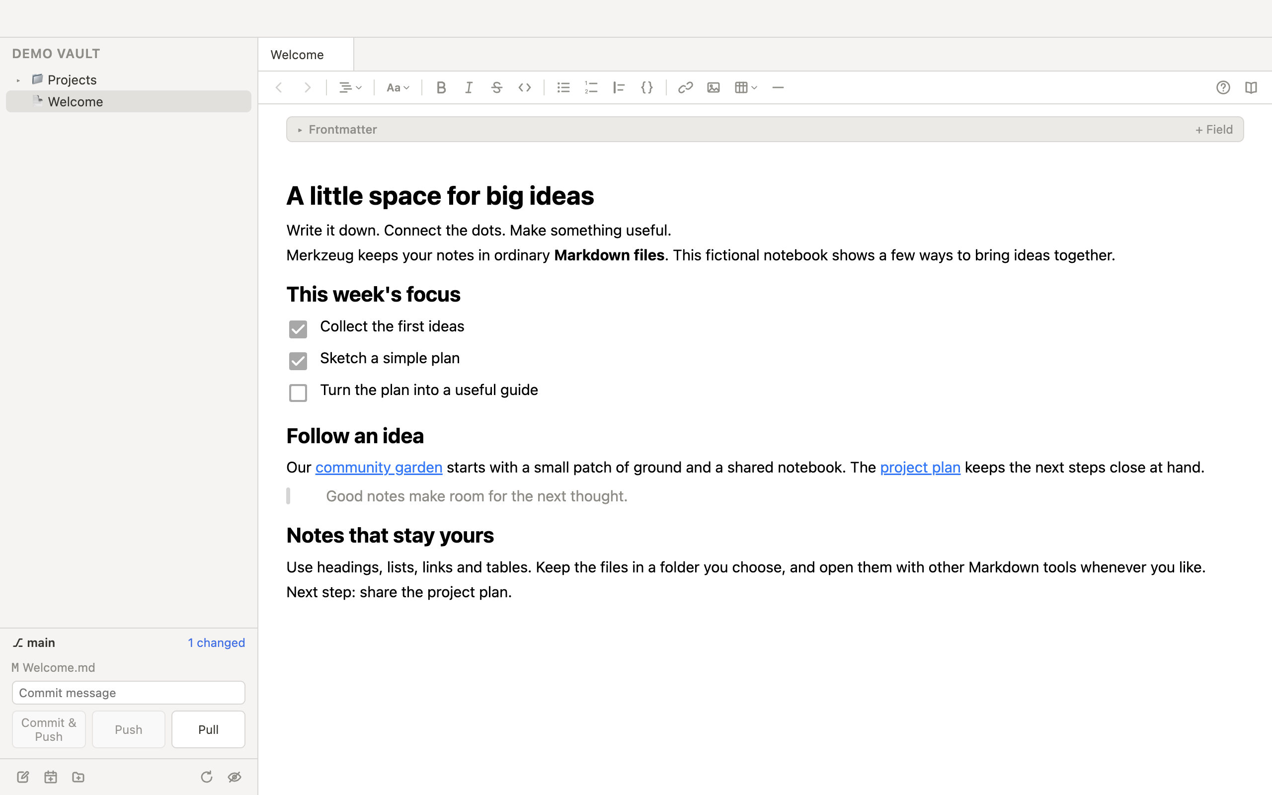Click 'Next step: share the project plan.'

point(399,592)
